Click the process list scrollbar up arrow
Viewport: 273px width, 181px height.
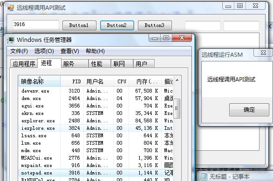pyautogui.click(x=177, y=80)
